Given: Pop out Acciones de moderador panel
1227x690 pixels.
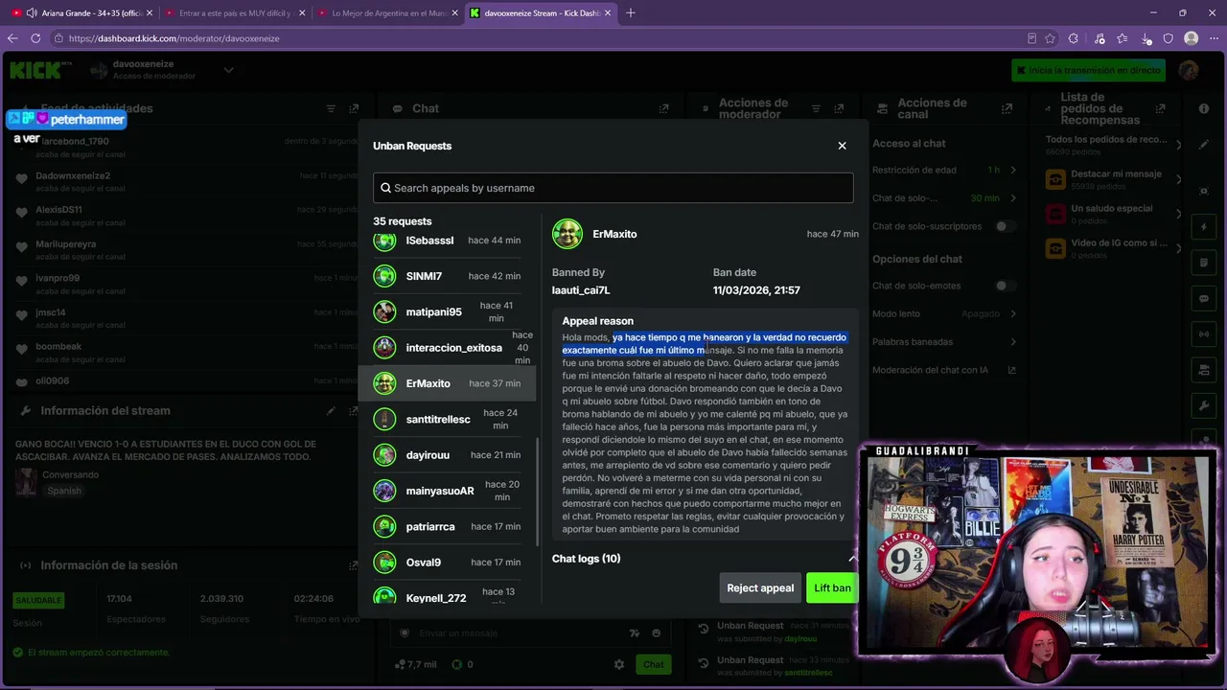Looking at the screenshot, I should 839,109.
